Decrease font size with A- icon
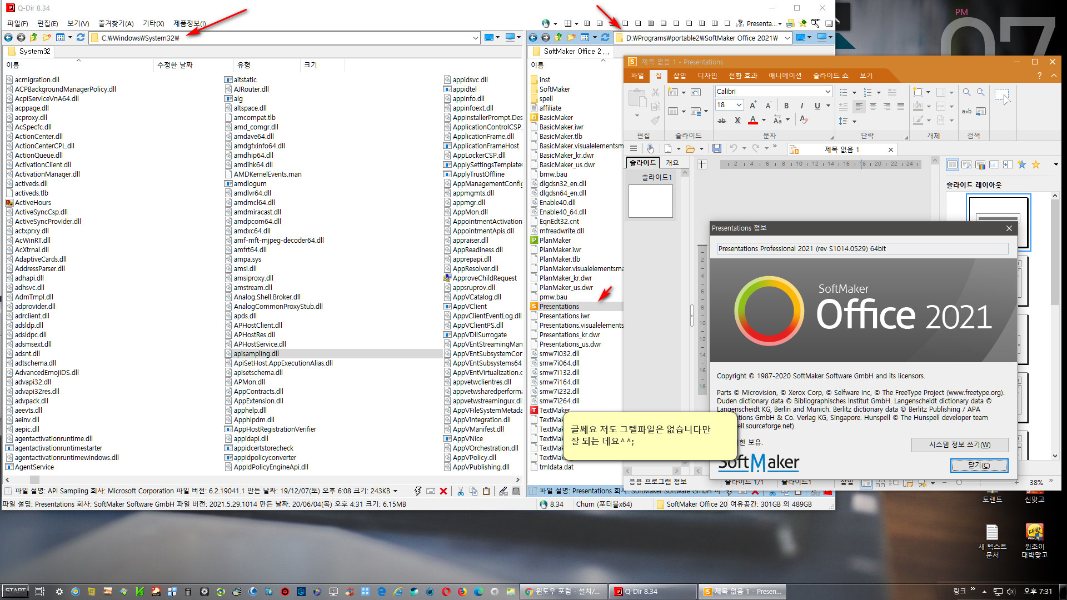The width and height of the screenshot is (1067, 600). [769, 106]
